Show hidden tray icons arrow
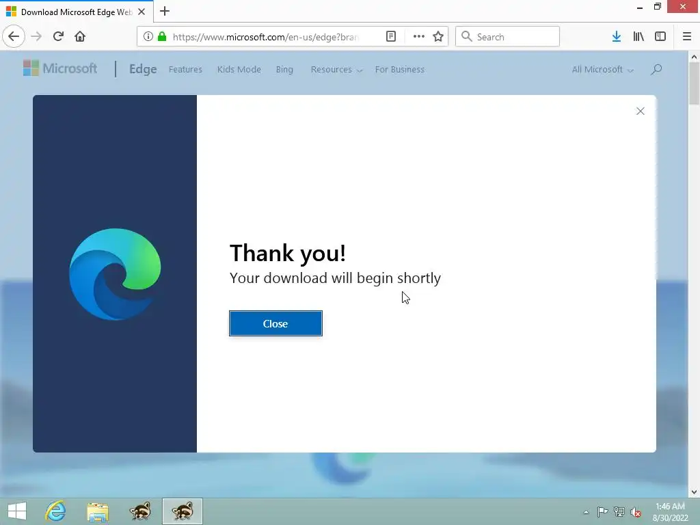Screen dimensions: 700x525 click(x=586, y=512)
